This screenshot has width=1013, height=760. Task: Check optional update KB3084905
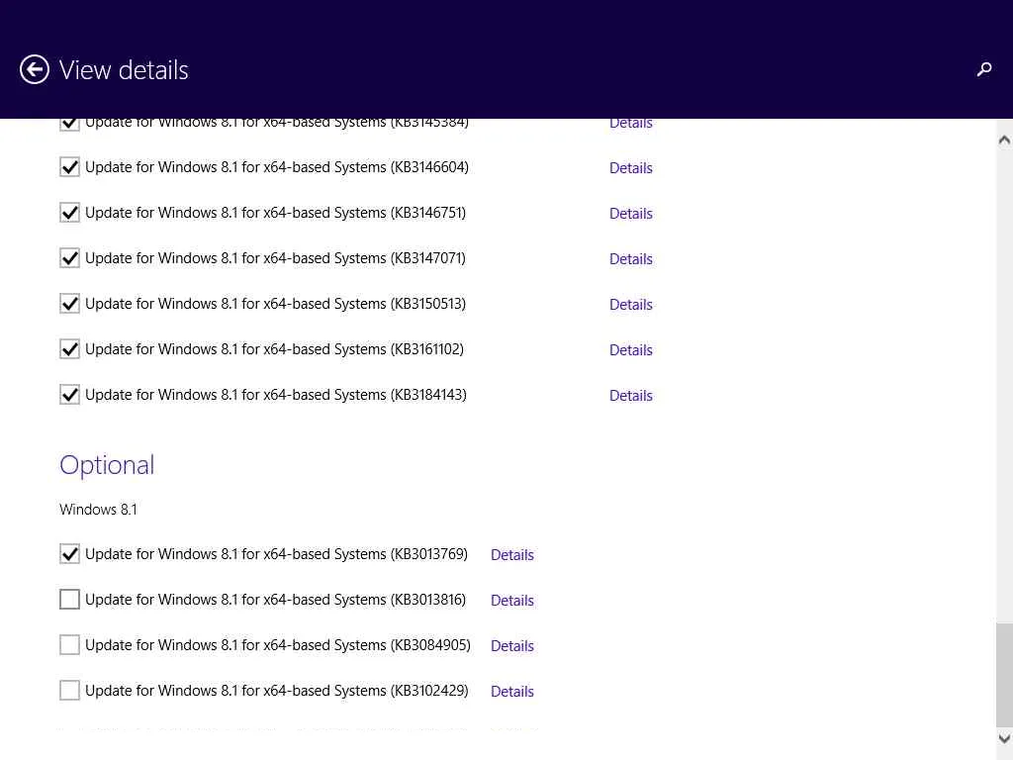(69, 645)
